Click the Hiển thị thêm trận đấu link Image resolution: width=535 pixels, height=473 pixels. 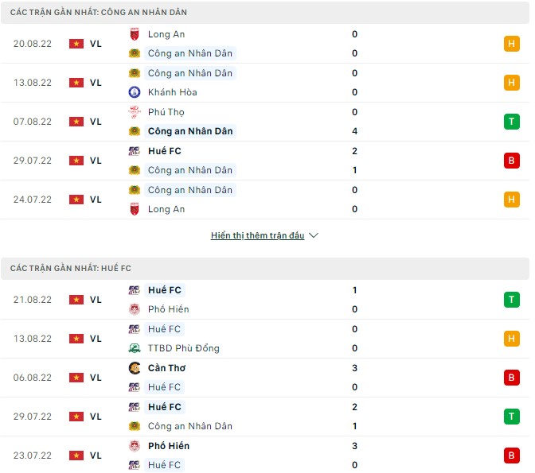(x=257, y=236)
